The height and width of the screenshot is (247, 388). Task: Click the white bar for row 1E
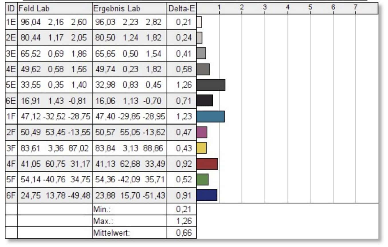tap(199, 22)
